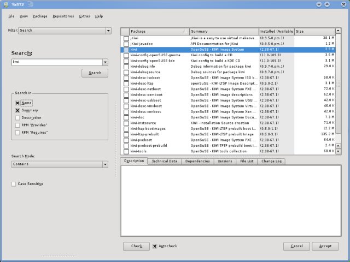Click the status icon for kiwi-pxeboot package
Image resolution: width=350 pixels, height=262 pixels.
(126, 140)
